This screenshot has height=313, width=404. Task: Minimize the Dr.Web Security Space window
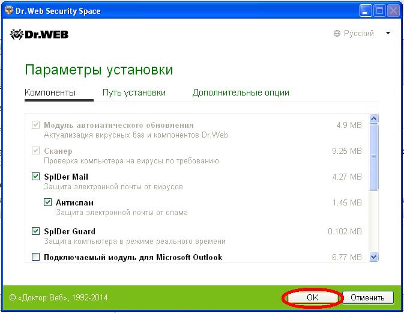tap(366, 11)
